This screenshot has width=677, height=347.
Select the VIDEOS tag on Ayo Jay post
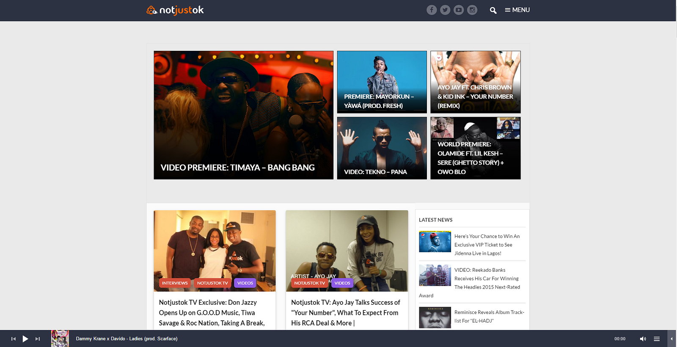coord(342,283)
